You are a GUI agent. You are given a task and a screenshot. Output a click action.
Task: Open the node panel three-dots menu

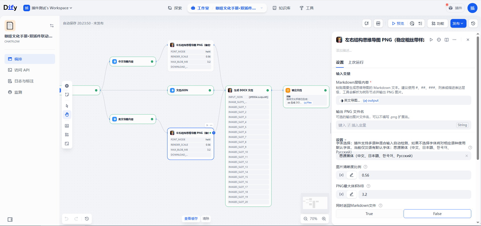point(454,40)
